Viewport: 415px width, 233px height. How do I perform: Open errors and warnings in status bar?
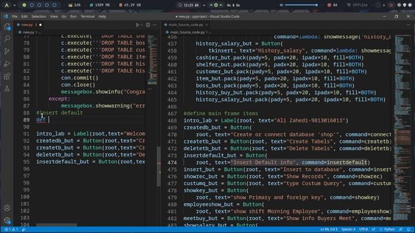tap(11, 230)
